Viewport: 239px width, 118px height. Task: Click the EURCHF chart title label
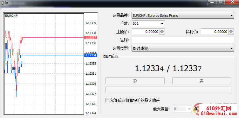click(x=11, y=16)
